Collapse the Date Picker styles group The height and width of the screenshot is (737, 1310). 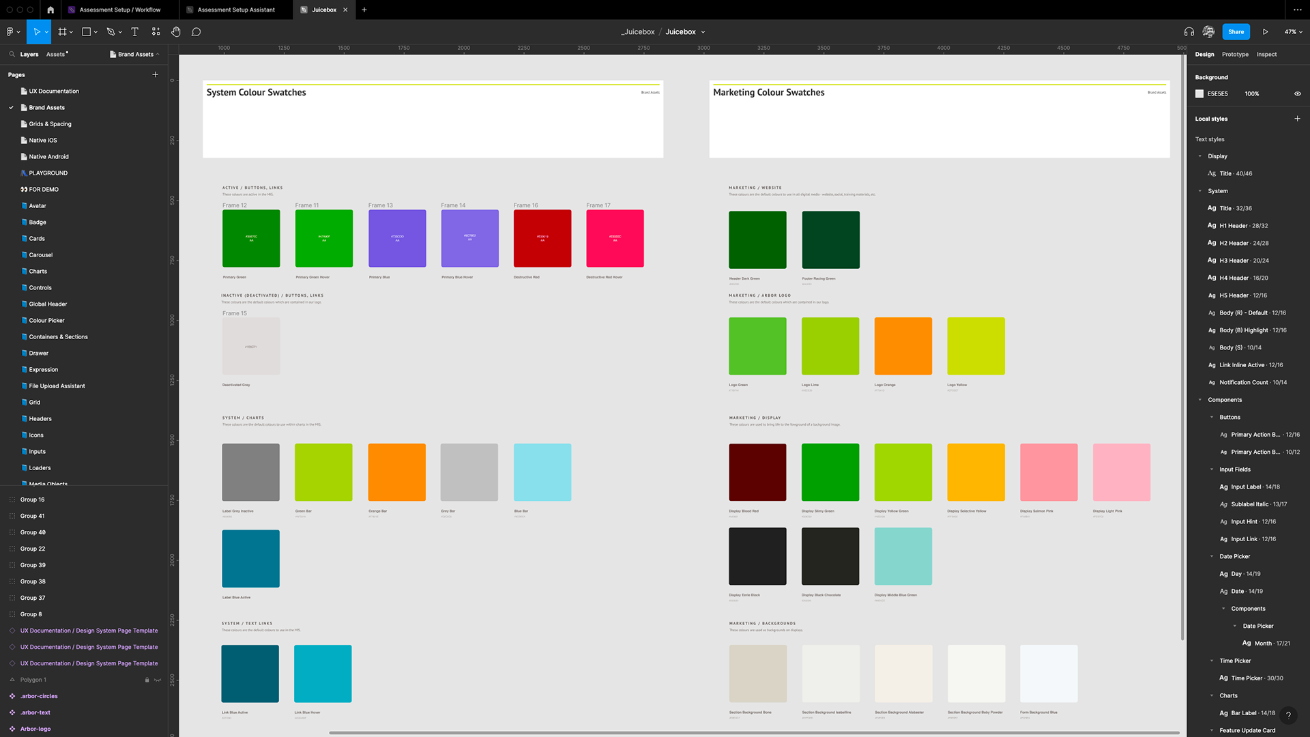point(1212,556)
